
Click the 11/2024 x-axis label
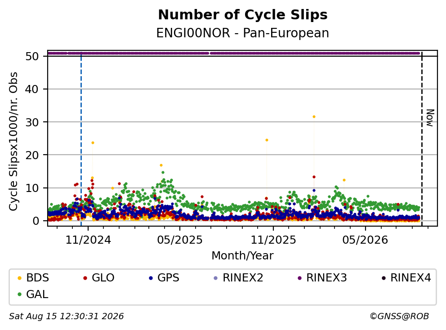pos(88,240)
